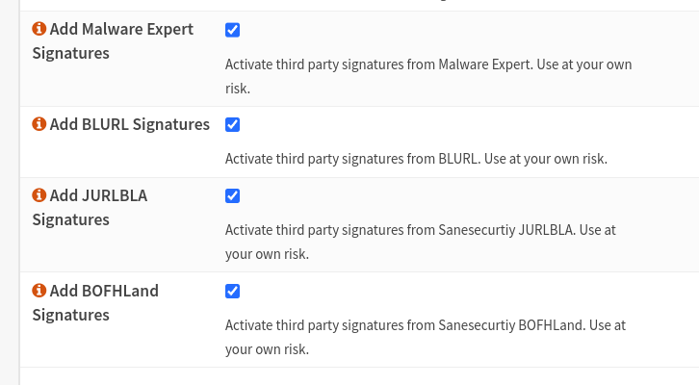Open help icon for Add BLURL Signatures
The height and width of the screenshot is (385, 699).
click(39, 125)
